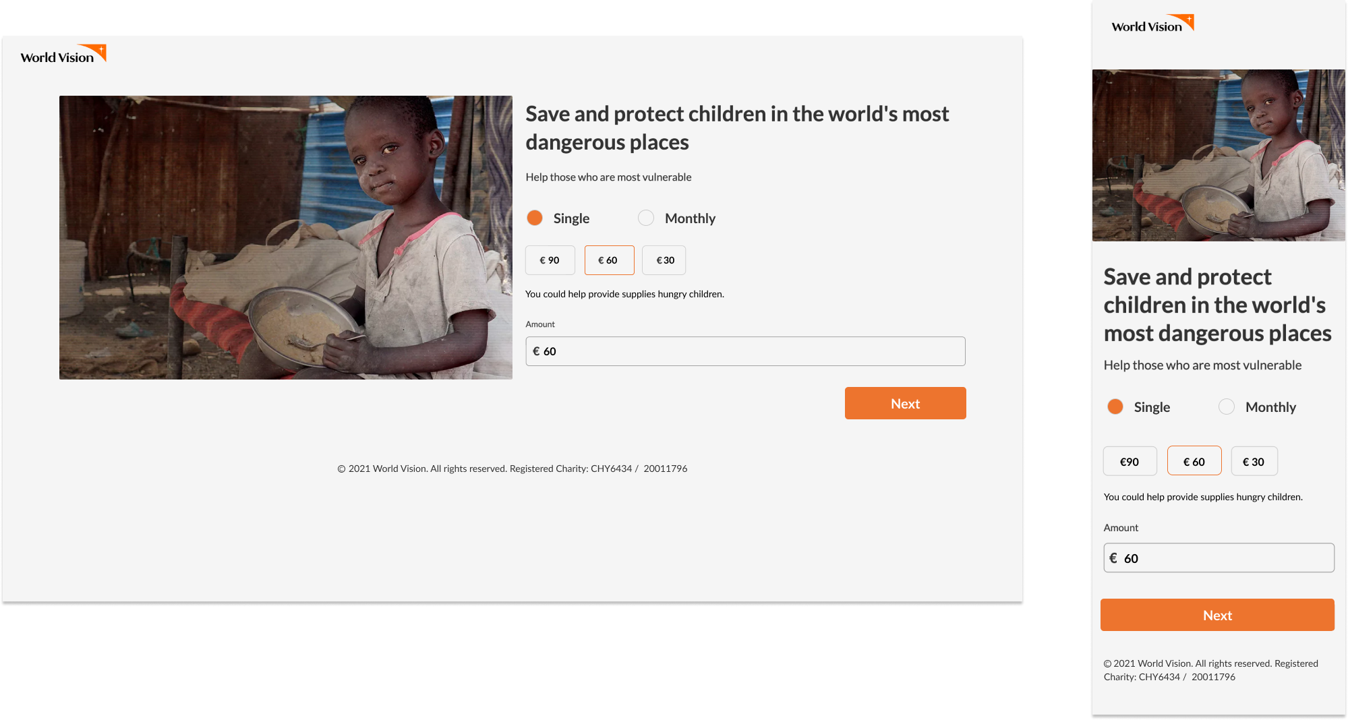Click the child photo in mobile view
The width and height of the screenshot is (1348, 720).
(1219, 155)
